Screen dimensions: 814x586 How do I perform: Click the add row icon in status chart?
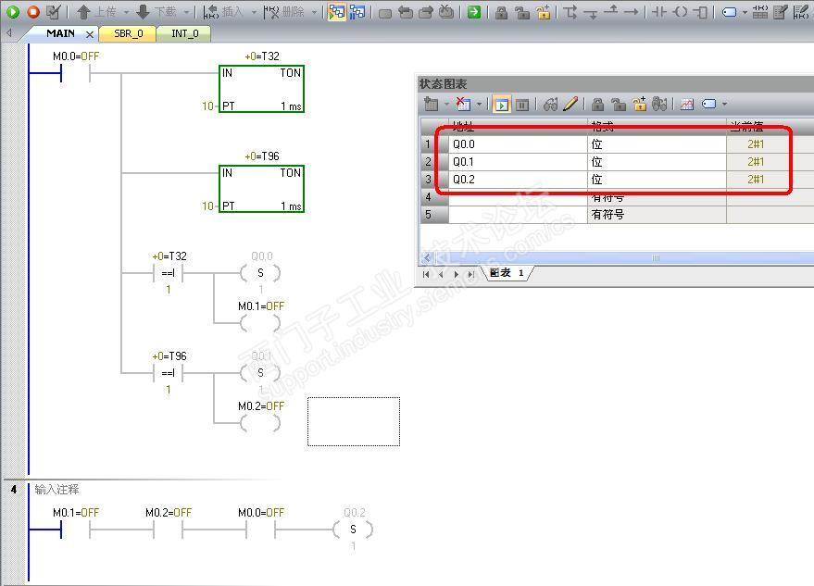431,104
